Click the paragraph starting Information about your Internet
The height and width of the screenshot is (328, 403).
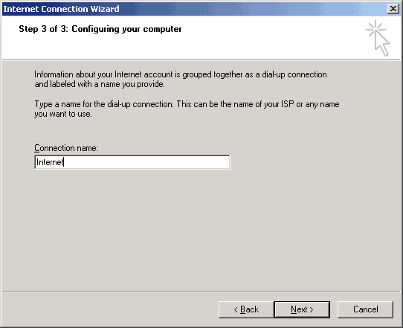pyautogui.click(x=181, y=79)
